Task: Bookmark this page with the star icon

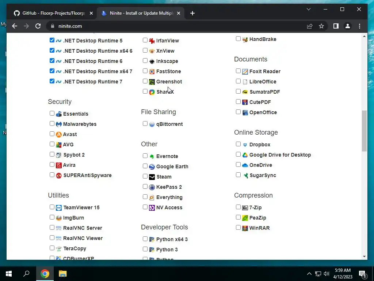Action: click(321, 26)
